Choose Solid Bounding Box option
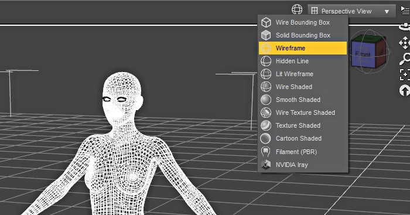 (x=303, y=35)
